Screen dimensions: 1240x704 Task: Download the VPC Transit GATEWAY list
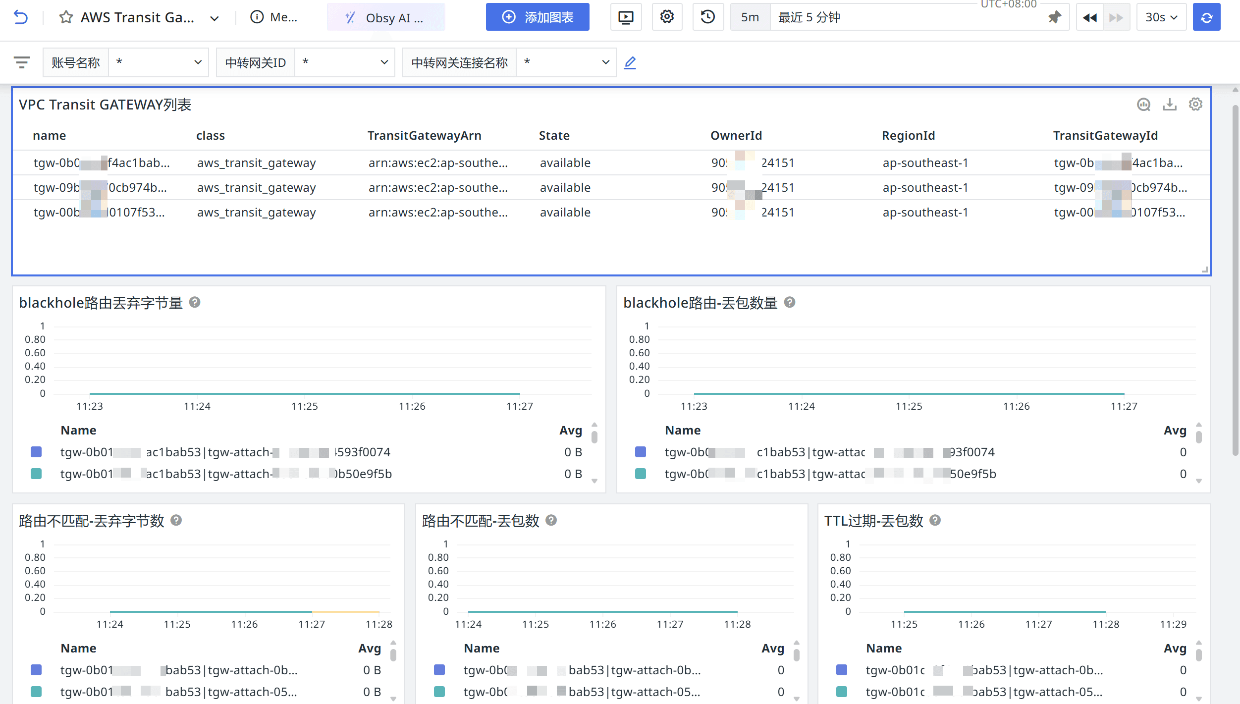(x=1170, y=105)
